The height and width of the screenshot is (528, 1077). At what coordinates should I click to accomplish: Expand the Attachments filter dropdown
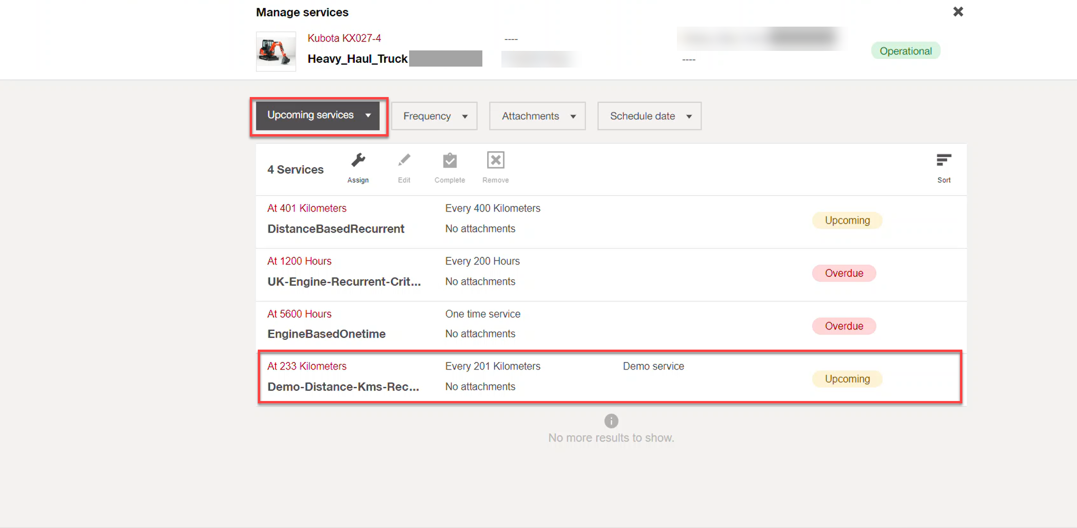pyautogui.click(x=537, y=116)
